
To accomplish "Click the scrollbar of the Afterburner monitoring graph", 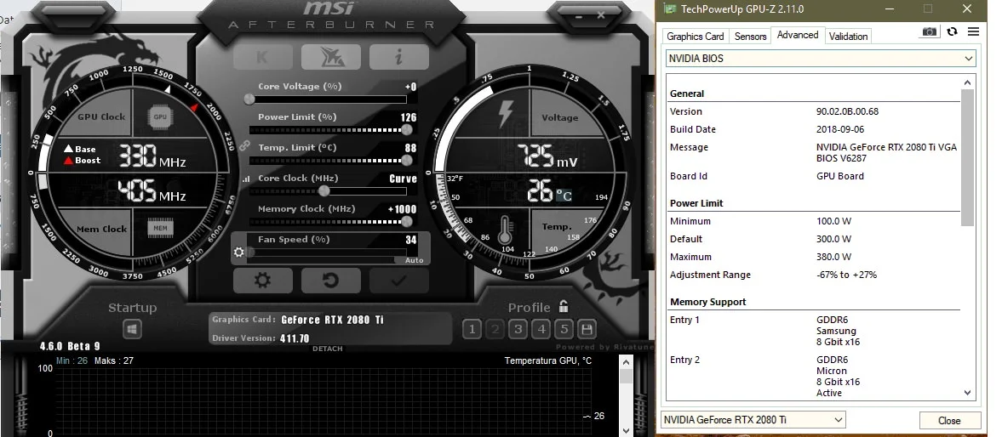I will [626, 395].
